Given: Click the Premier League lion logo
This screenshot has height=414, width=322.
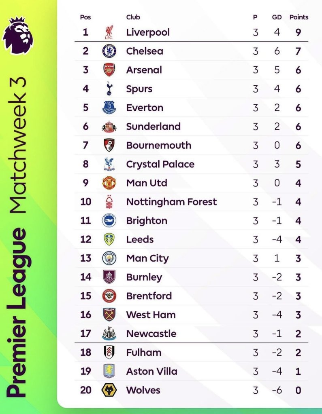Looking at the screenshot, I should click(x=18, y=36).
